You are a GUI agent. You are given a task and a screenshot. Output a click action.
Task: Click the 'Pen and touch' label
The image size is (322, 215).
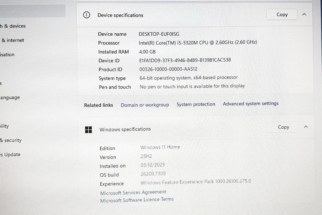(x=115, y=87)
